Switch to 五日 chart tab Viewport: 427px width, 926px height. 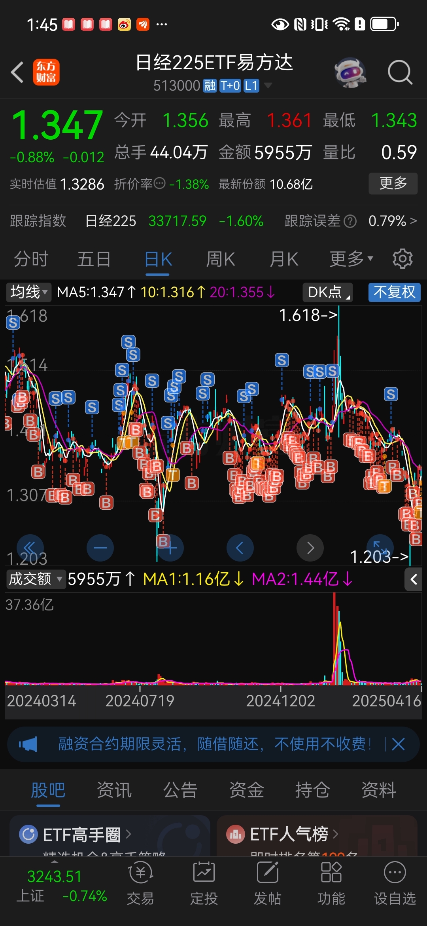(x=94, y=259)
